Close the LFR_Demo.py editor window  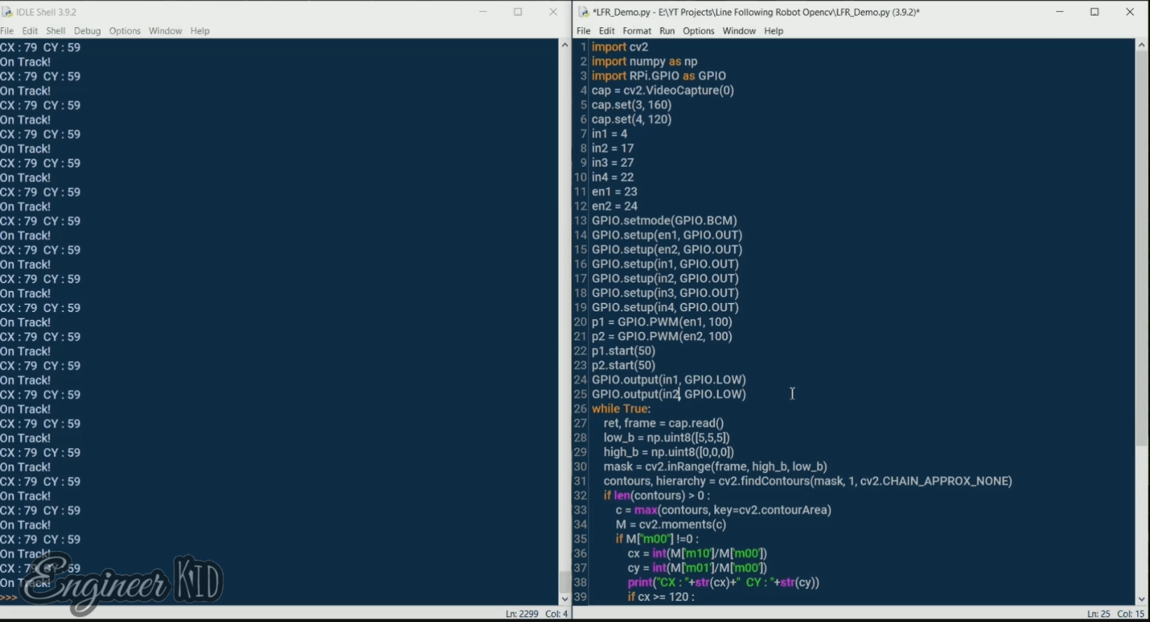point(1130,12)
